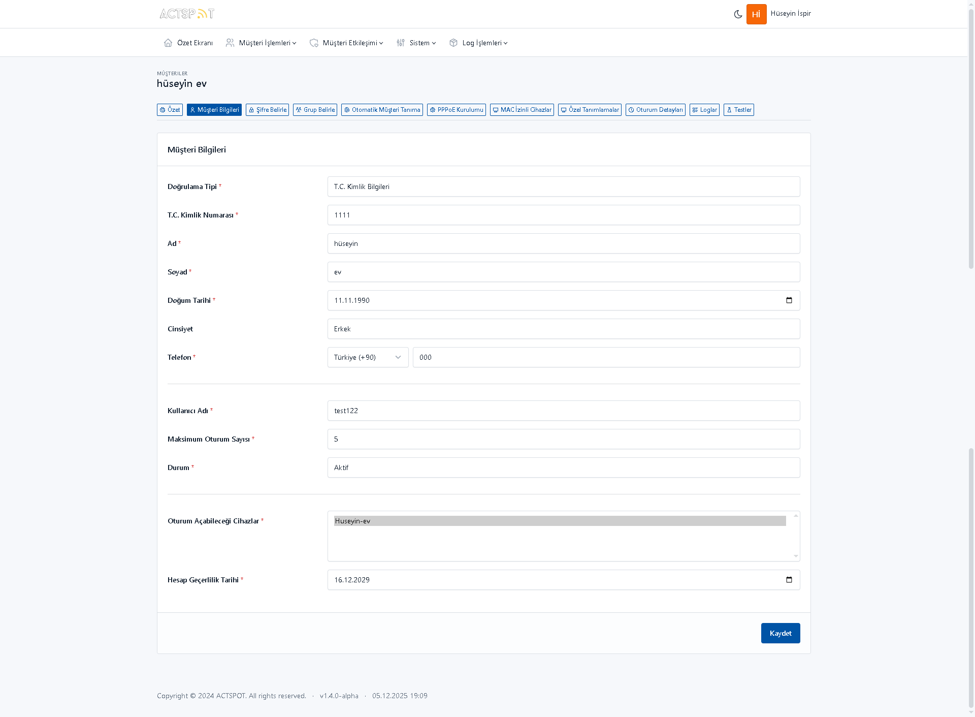Image resolution: width=975 pixels, height=717 pixels.
Task: Switch to PPPoE Kurulumu tab
Action: tap(456, 110)
